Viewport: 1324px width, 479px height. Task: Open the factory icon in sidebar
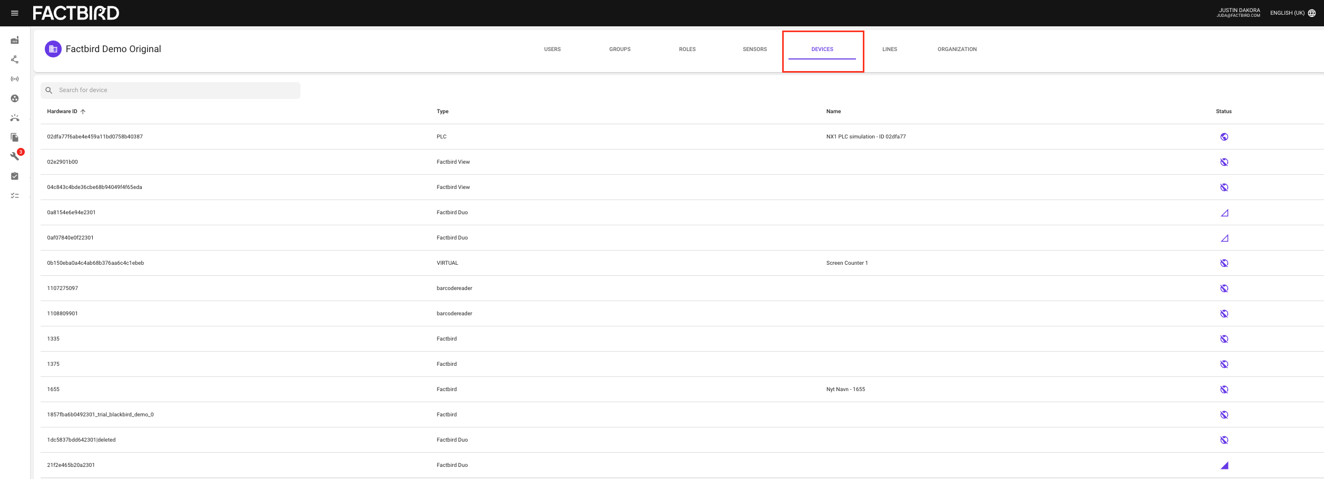[x=15, y=41]
